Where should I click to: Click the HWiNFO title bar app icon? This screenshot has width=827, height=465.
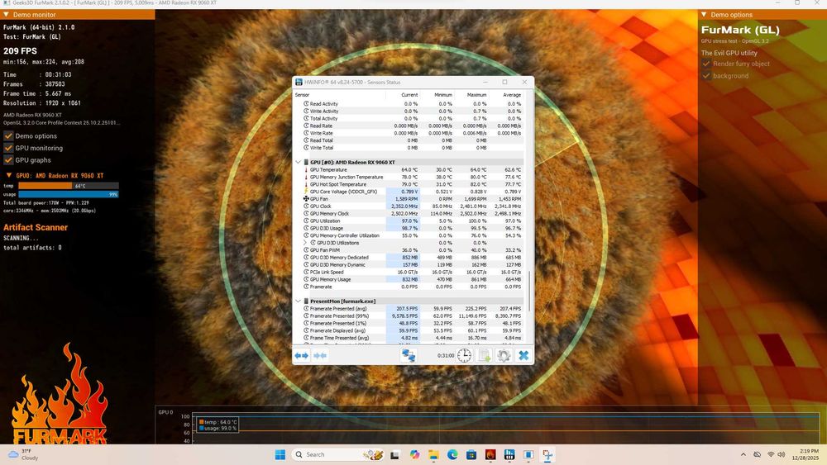pos(299,82)
